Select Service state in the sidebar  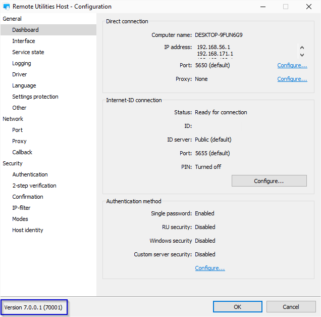click(x=28, y=52)
